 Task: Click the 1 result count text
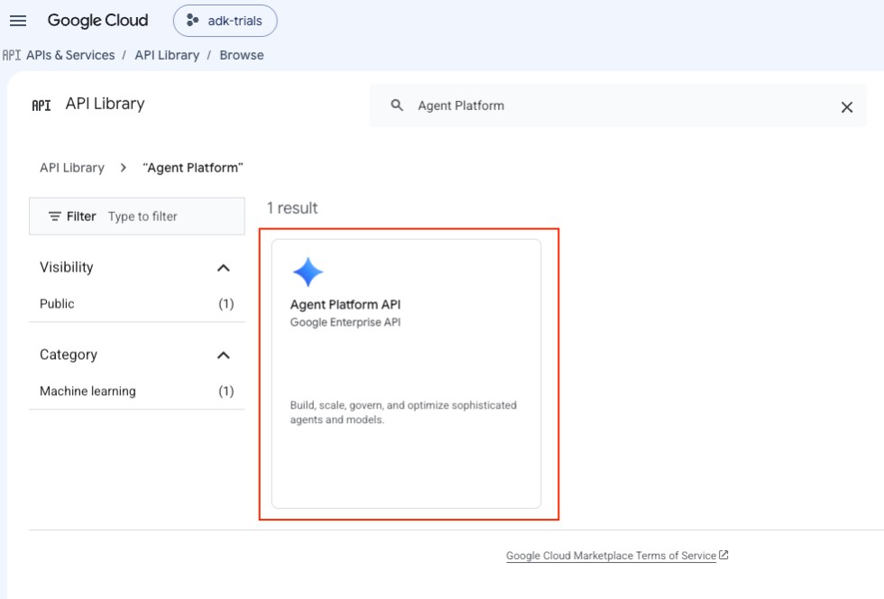(292, 208)
